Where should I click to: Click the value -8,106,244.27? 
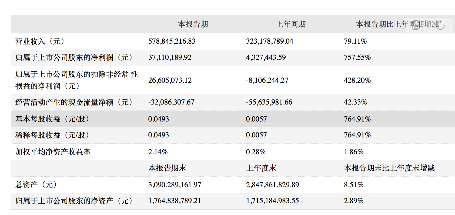click(x=267, y=80)
